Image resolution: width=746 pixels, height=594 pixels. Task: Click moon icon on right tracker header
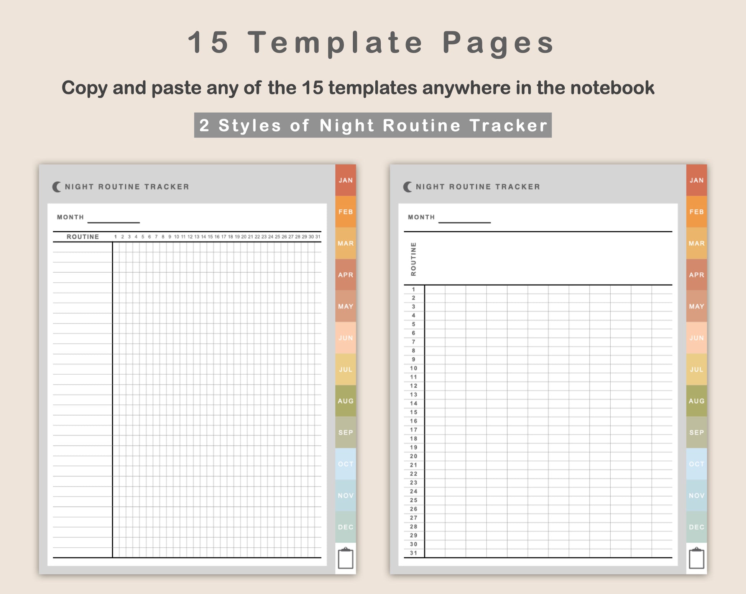pyautogui.click(x=408, y=187)
